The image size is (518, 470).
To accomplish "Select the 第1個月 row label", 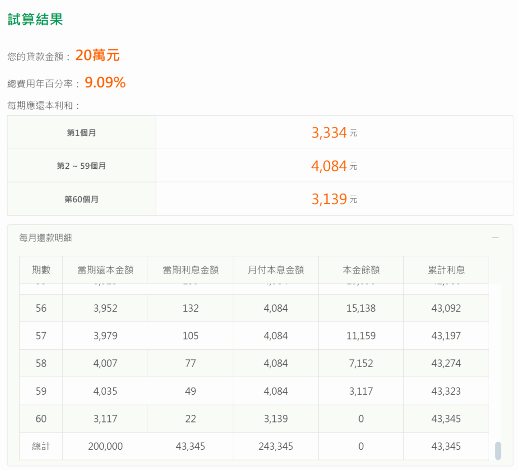I will point(81,133).
